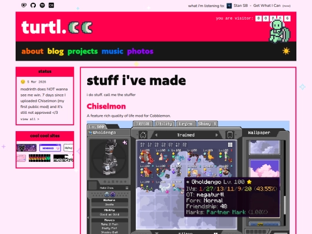
Task: Click the home icon left of 'Trained'
Action: pyautogui.click(x=143, y=135)
